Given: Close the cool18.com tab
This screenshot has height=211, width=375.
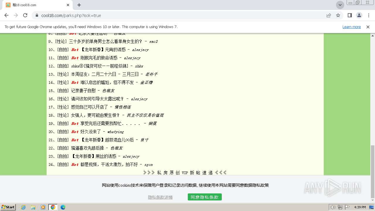Looking at the screenshot, I should click(68, 5).
